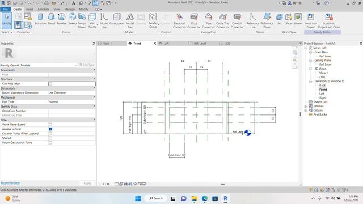Click the view scale 1:20 control
Image resolution: width=363 pixels, height=204 pixels.
(106, 184)
